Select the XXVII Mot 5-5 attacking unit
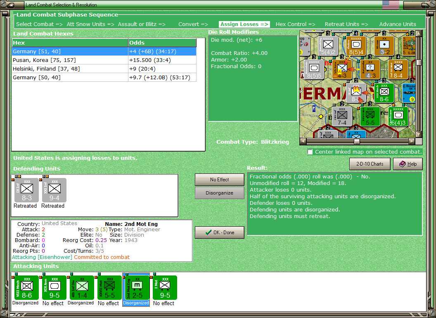This screenshot has height=318, width=436. tap(109, 287)
